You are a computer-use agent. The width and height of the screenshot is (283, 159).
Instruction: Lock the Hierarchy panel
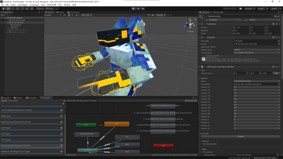tap(39, 12)
